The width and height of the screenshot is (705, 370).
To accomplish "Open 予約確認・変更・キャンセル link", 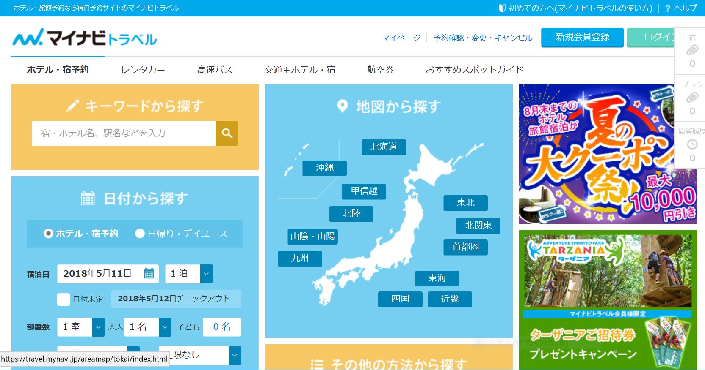I will tap(483, 38).
